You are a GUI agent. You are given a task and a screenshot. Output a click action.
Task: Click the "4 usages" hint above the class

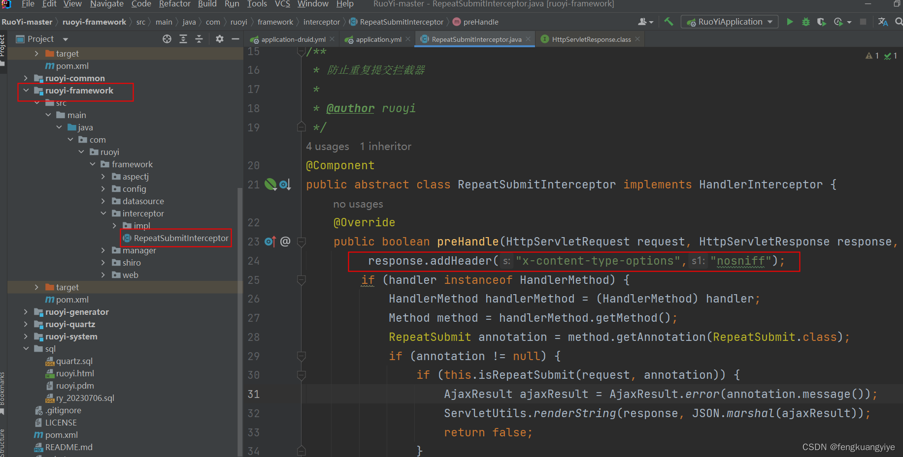coord(327,146)
